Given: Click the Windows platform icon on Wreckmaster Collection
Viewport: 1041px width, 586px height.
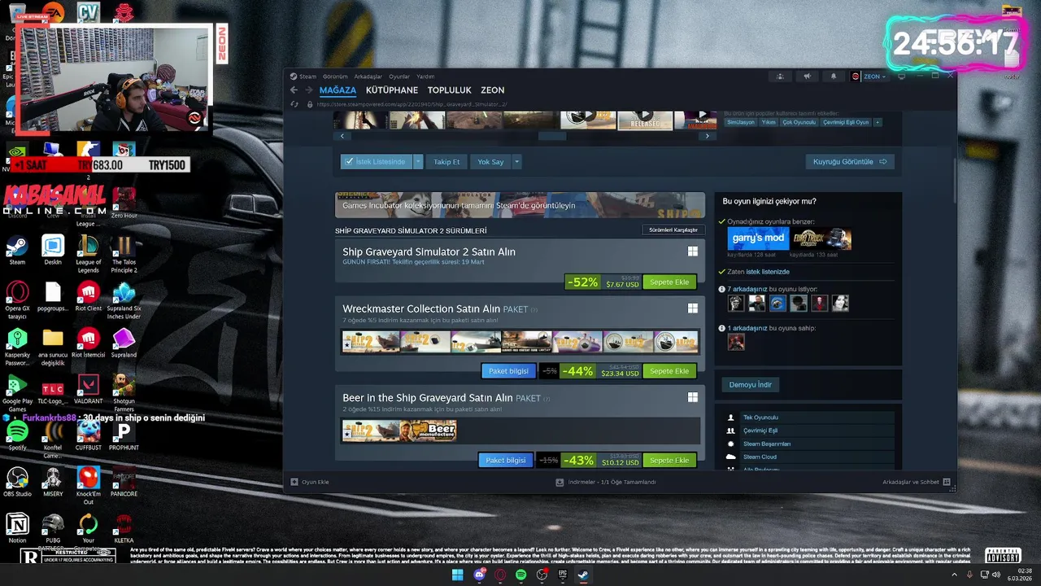Looking at the screenshot, I should coord(693,308).
